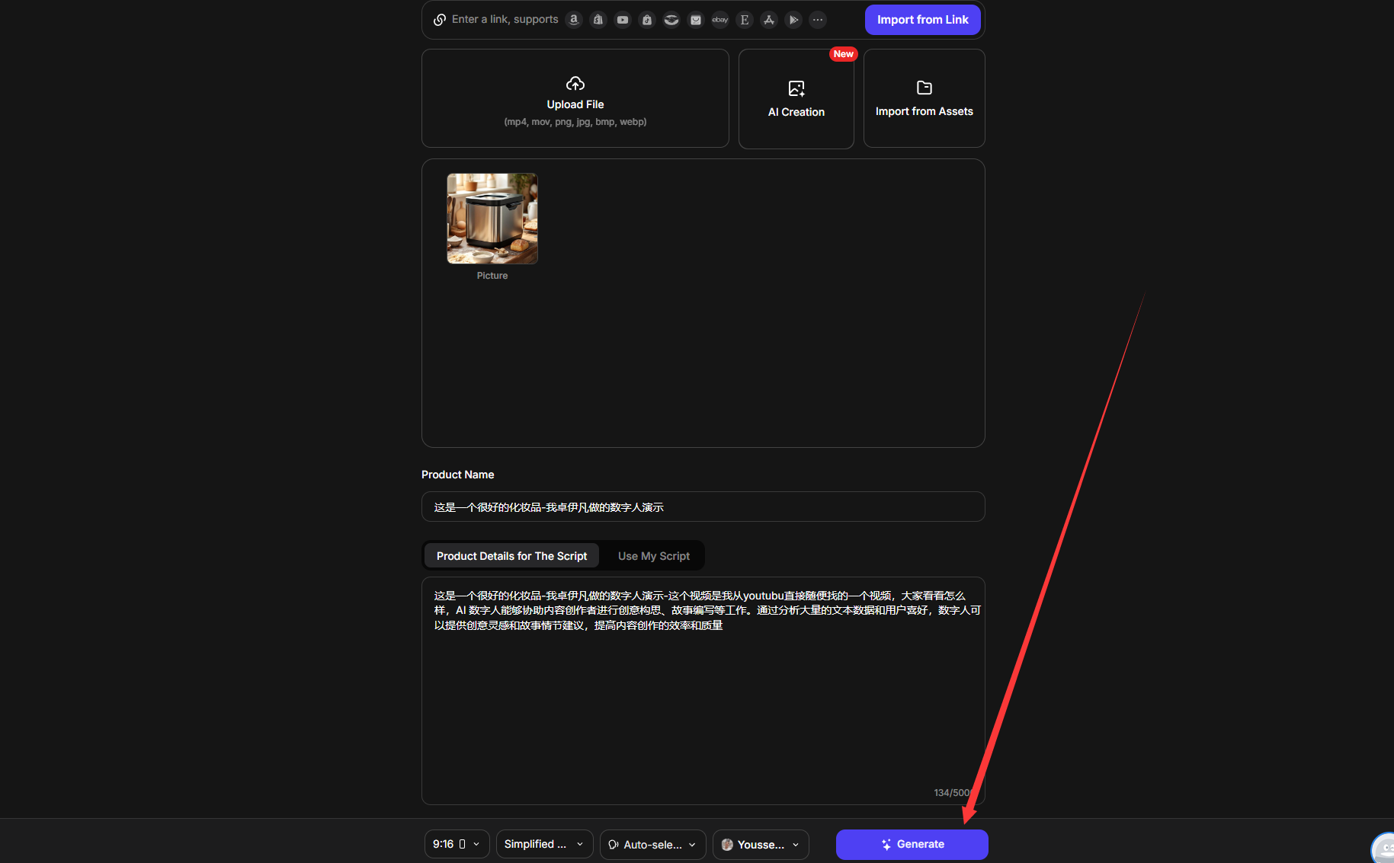Expand the Simplified language dropdown
The image size is (1394, 863).
(x=544, y=844)
